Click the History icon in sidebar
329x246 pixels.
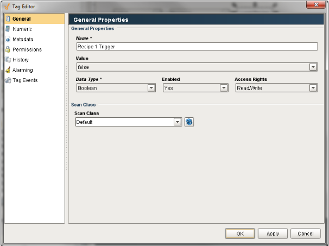pyautogui.click(x=8, y=60)
